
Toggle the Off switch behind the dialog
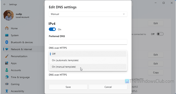pyautogui.click(x=160, y=34)
